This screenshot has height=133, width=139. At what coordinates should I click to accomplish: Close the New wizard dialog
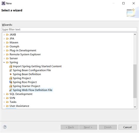(x=134, y=3)
